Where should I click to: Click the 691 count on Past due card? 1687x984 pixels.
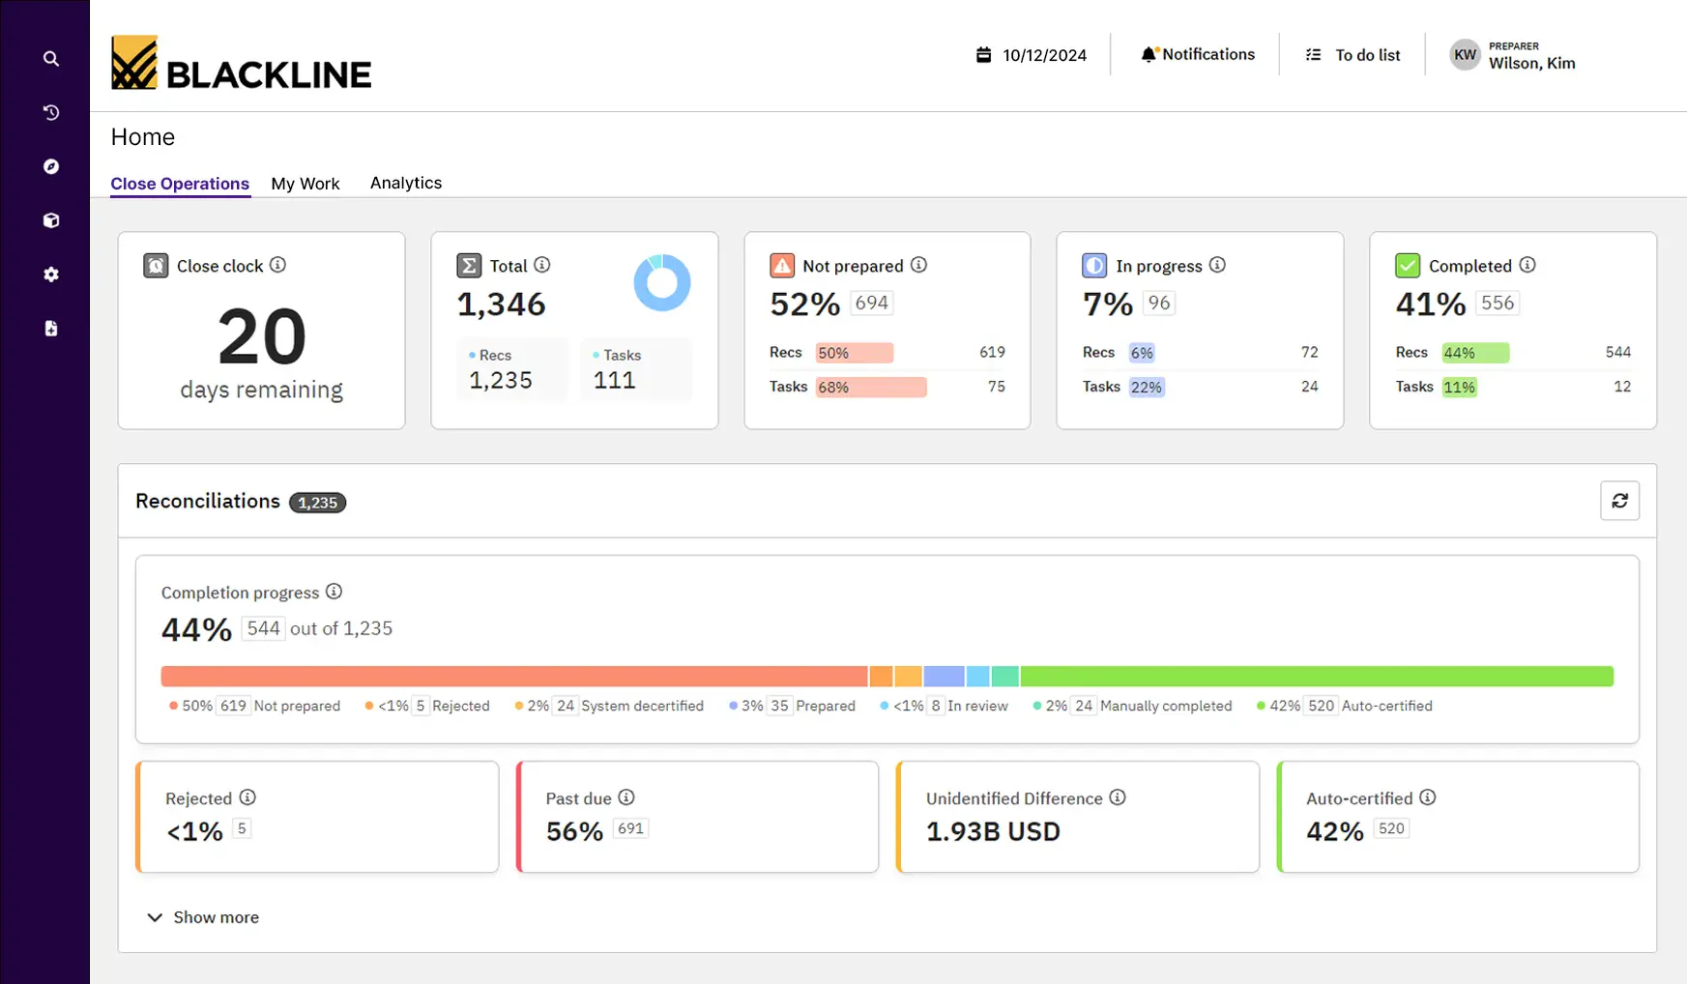pos(630,828)
